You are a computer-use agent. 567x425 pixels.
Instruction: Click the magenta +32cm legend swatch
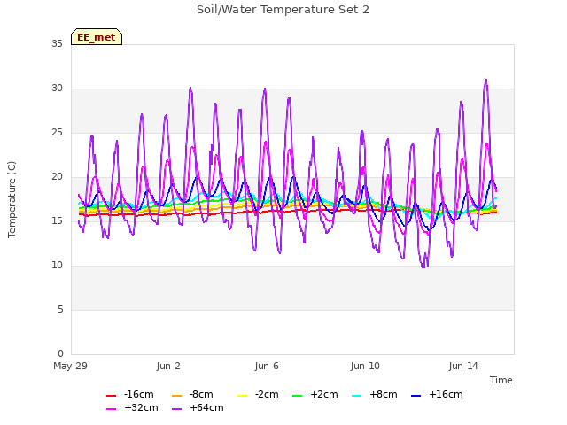click(x=111, y=409)
